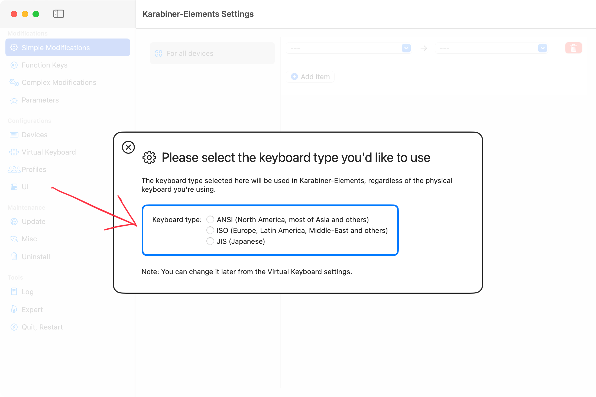596x397 pixels.
Task: Click the Misc label
Action: pyautogui.click(x=29, y=239)
